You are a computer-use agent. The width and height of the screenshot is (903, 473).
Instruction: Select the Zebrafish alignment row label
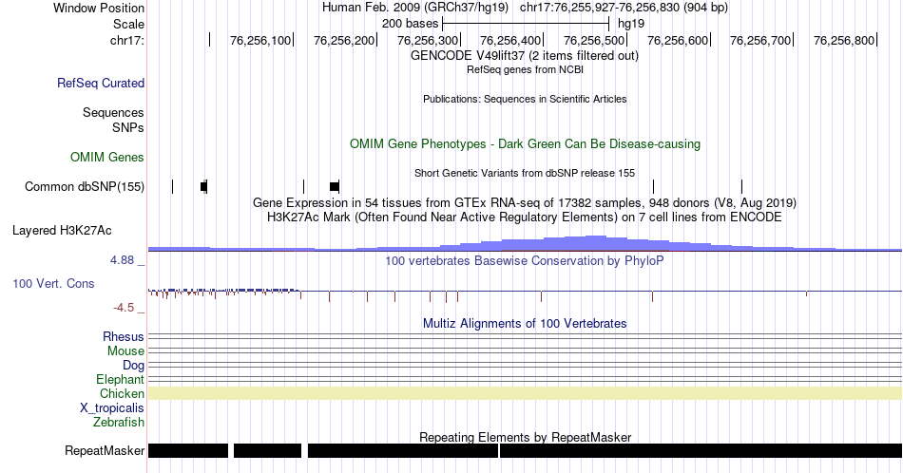pos(119,422)
